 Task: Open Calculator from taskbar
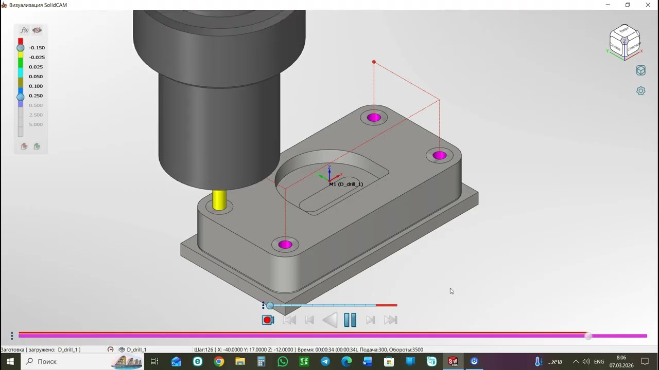point(262,361)
